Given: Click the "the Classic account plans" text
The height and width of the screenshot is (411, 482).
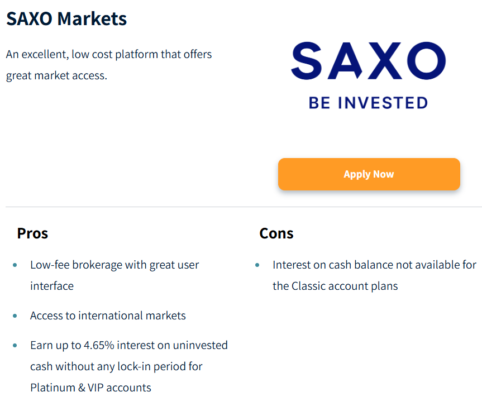Looking at the screenshot, I should click(x=335, y=286).
